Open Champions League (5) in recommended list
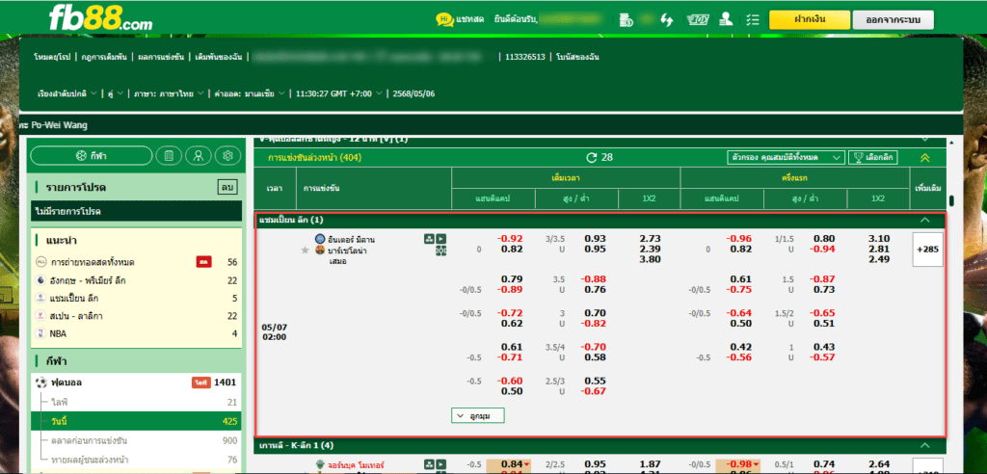Screen dimensions: 987x474 tap(136, 299)
